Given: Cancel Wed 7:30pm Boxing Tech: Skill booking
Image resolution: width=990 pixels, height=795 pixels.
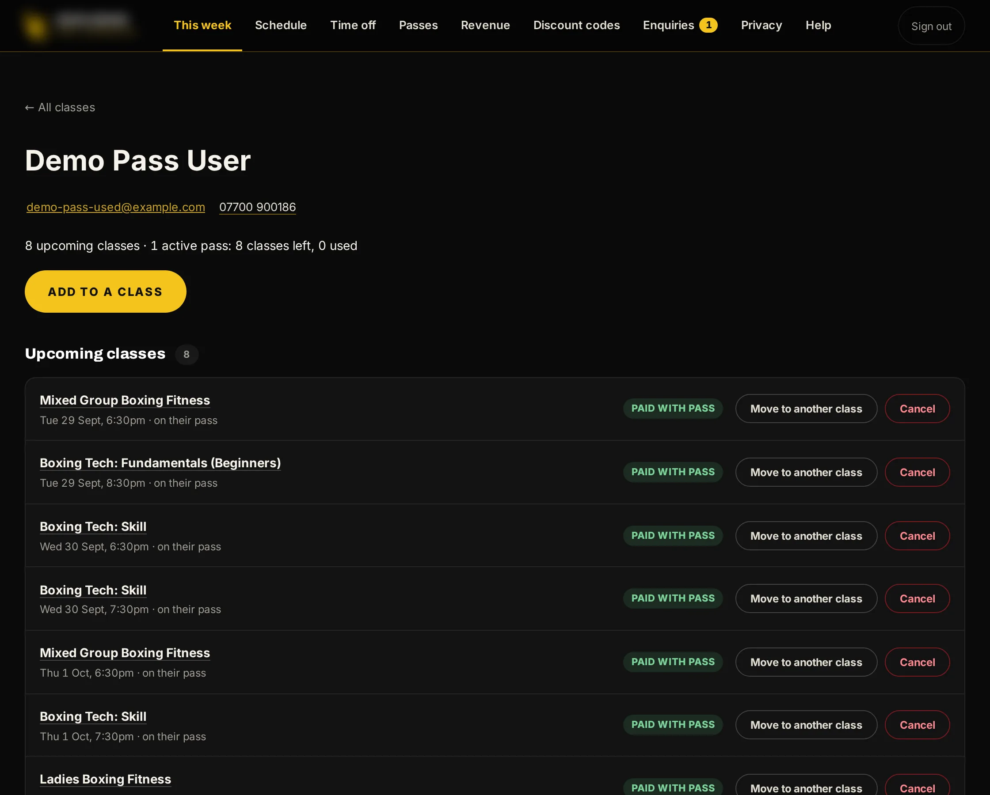Looking at the screenshot, I should click(x=917, y=598).
